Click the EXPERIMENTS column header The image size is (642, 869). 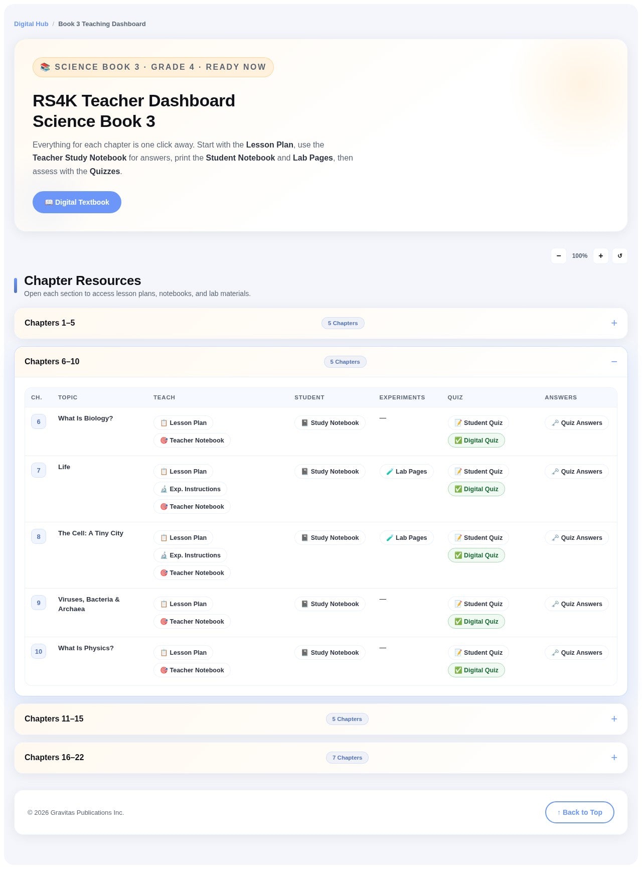click(402, 397)
